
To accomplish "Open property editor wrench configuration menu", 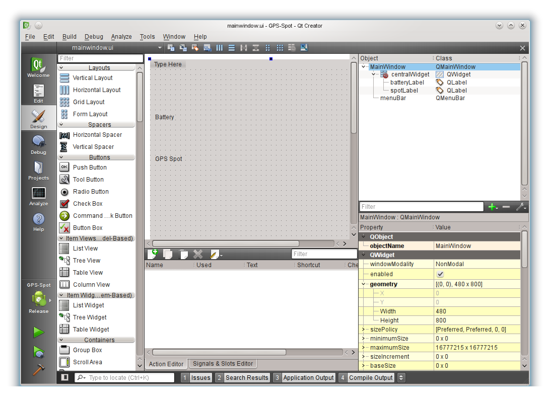I will [x=521, y=207].
